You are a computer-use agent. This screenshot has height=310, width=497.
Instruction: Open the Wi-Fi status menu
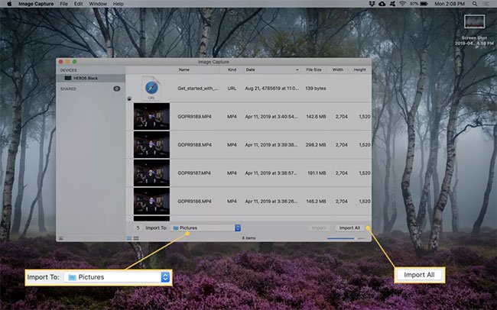pyautogui.click(x=402, y=4)
